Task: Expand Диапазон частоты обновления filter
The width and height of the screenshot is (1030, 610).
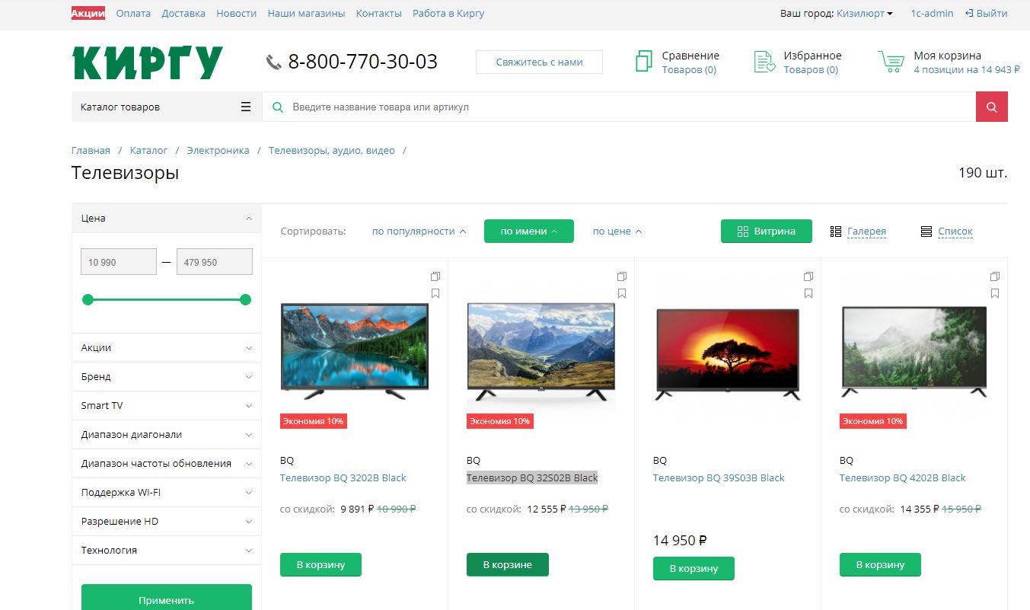Action: pyautogui.click(x=167, y=463)
